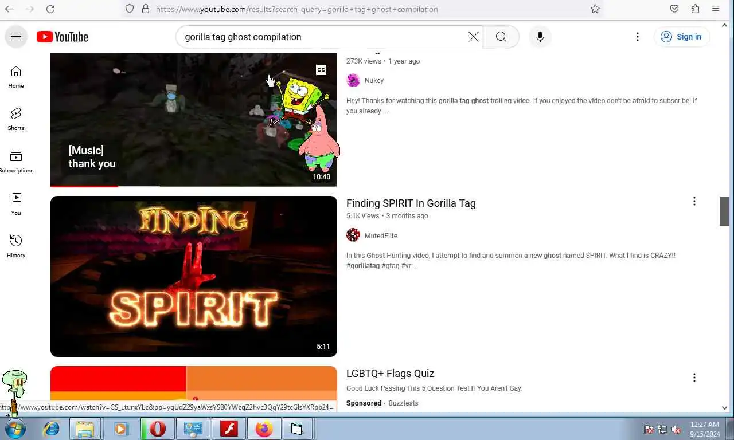This screenshot has width=734, height=440.
Task: Visit the Nukey channel name
Action: pos(374,81)
